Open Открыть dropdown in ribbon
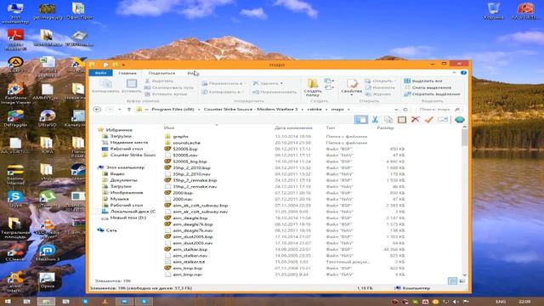The height and width of the screenshot is (306, 544). pos(395,81)
